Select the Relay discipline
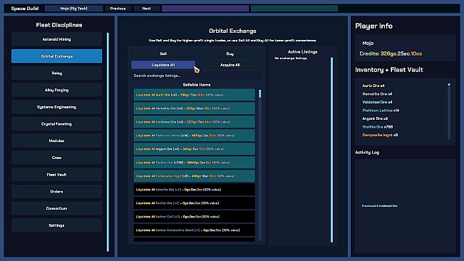The width and height of the screenshot is (464, 261). click(x=56, y=73)
